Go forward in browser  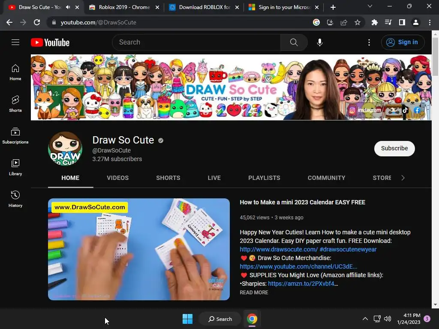click(23, 22)
